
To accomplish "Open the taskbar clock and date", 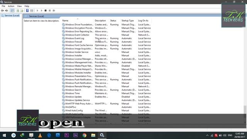I will pos(240,136).
